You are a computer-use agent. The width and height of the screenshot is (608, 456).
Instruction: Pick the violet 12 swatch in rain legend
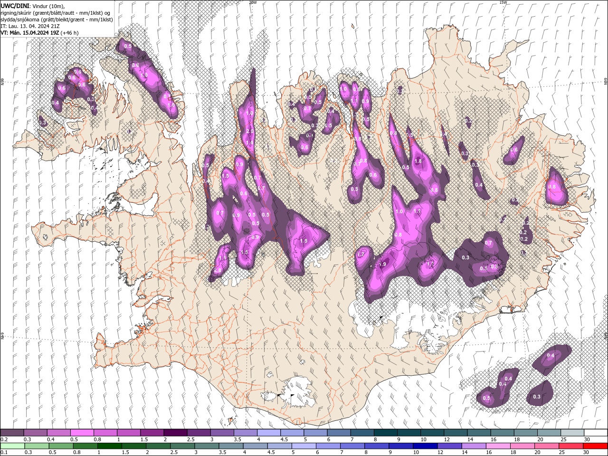449,446
